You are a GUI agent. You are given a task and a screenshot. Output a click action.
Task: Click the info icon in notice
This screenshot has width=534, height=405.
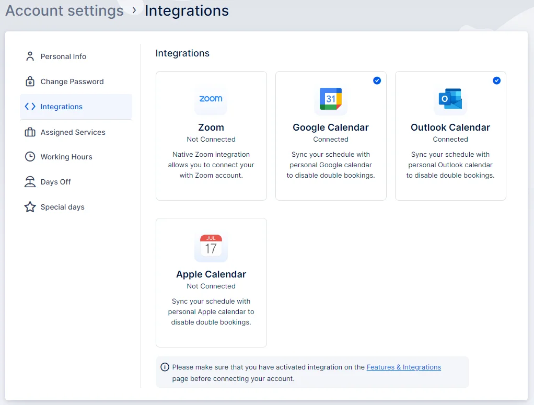pyautogui.click(x=165, y=367)
